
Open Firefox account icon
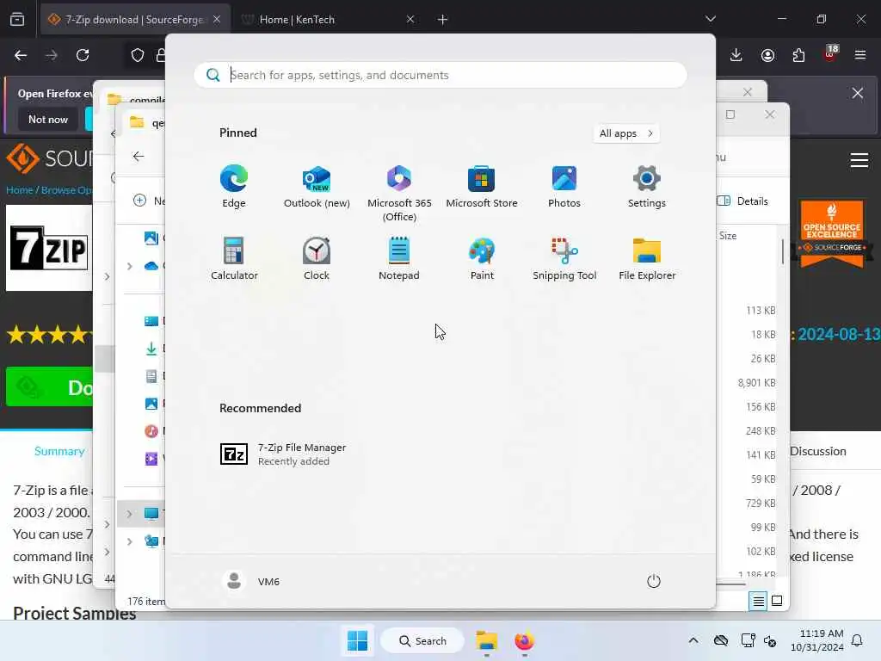point(767,55)
